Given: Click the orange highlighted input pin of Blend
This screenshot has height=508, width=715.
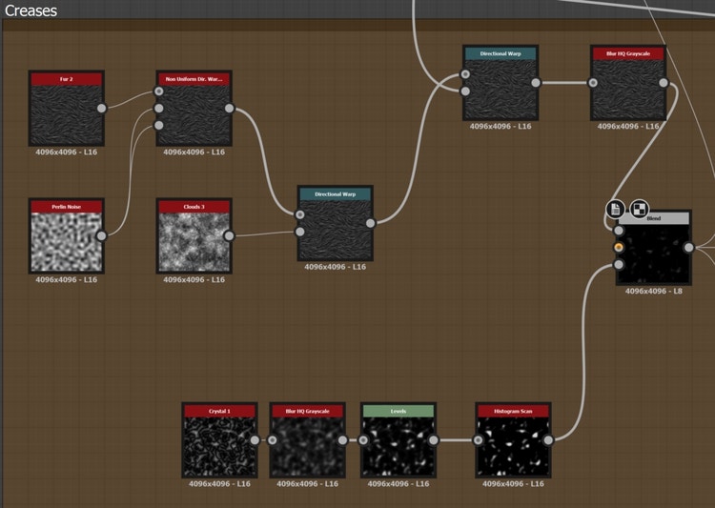Looking at the screenshot, I should point(619,248).
